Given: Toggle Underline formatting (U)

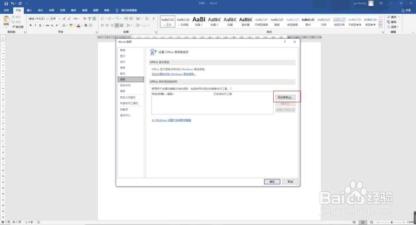Looking at the screenshot, I should click(x=40, y=25).
